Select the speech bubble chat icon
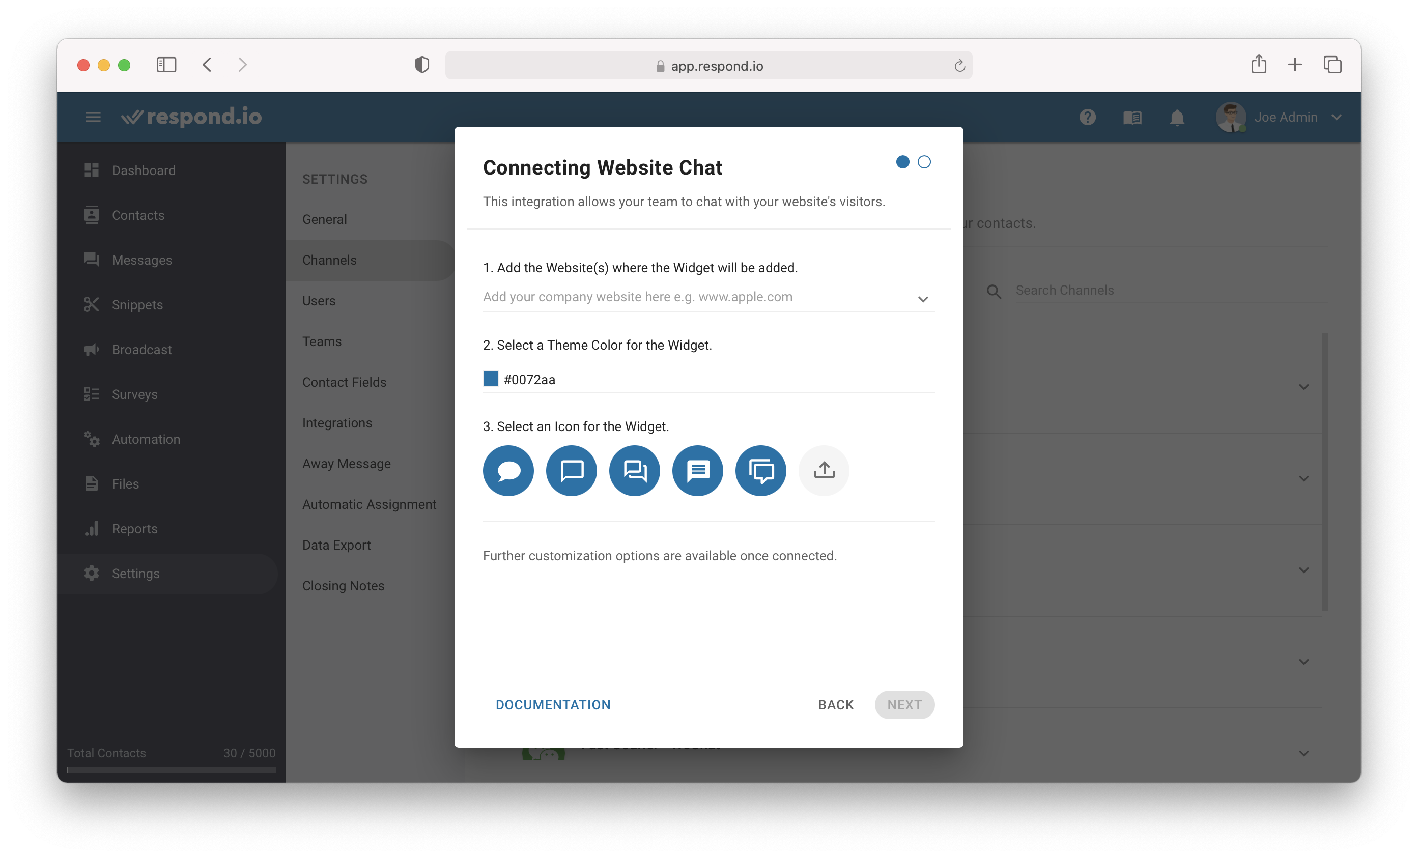Image resolution: width=1418 pixels, height=858 pixels. (x=507, y=469)
